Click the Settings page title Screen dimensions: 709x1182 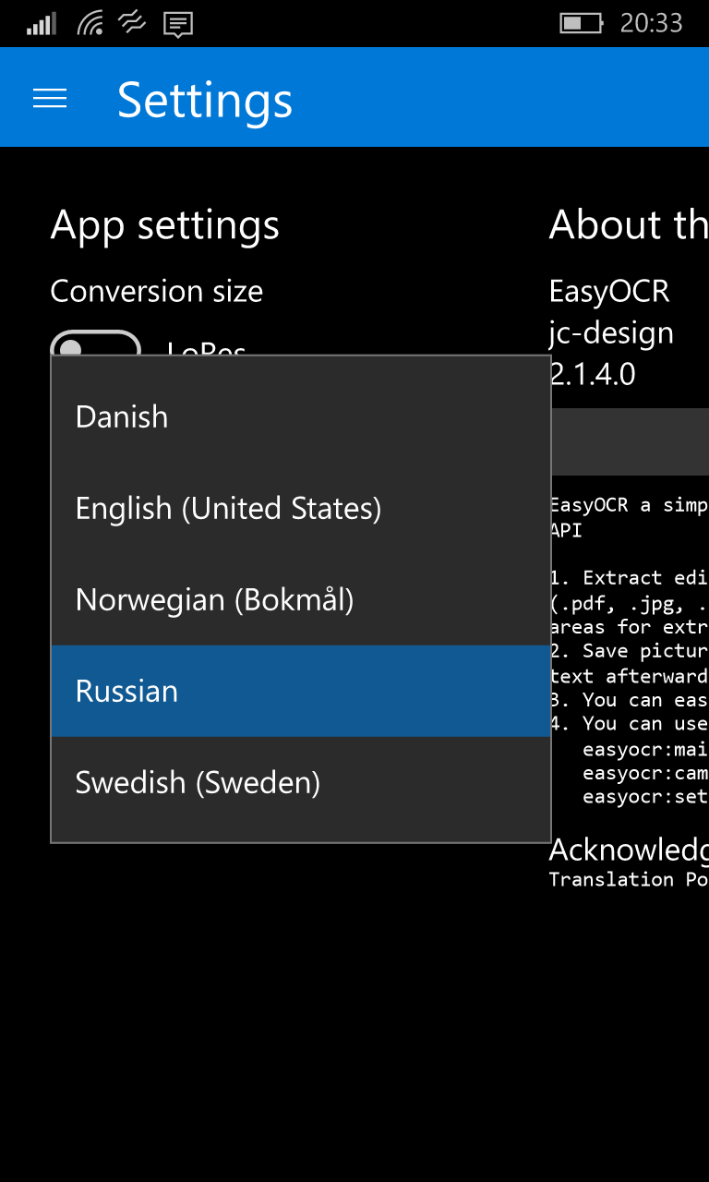205,100
